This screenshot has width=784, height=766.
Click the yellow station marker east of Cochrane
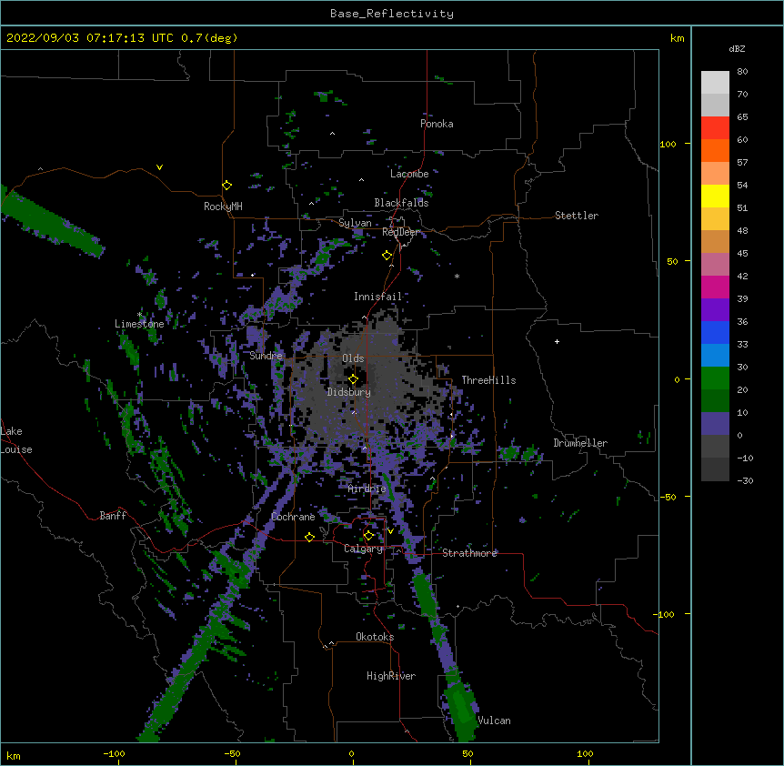309,537
